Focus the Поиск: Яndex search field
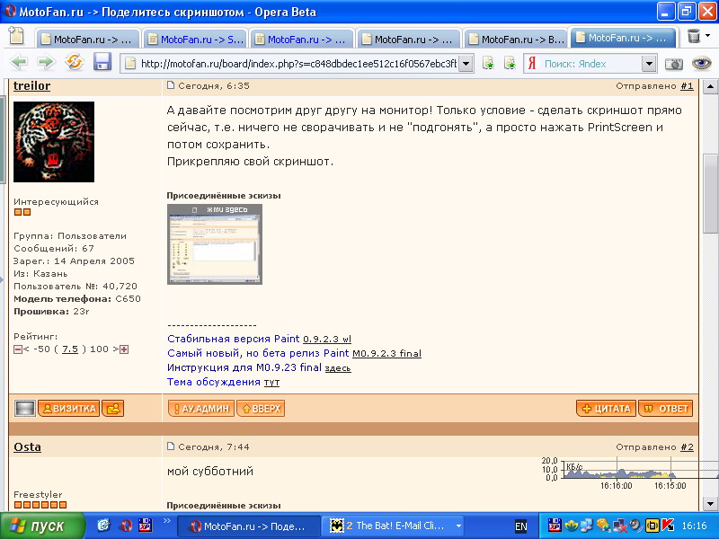 (591, 64)
